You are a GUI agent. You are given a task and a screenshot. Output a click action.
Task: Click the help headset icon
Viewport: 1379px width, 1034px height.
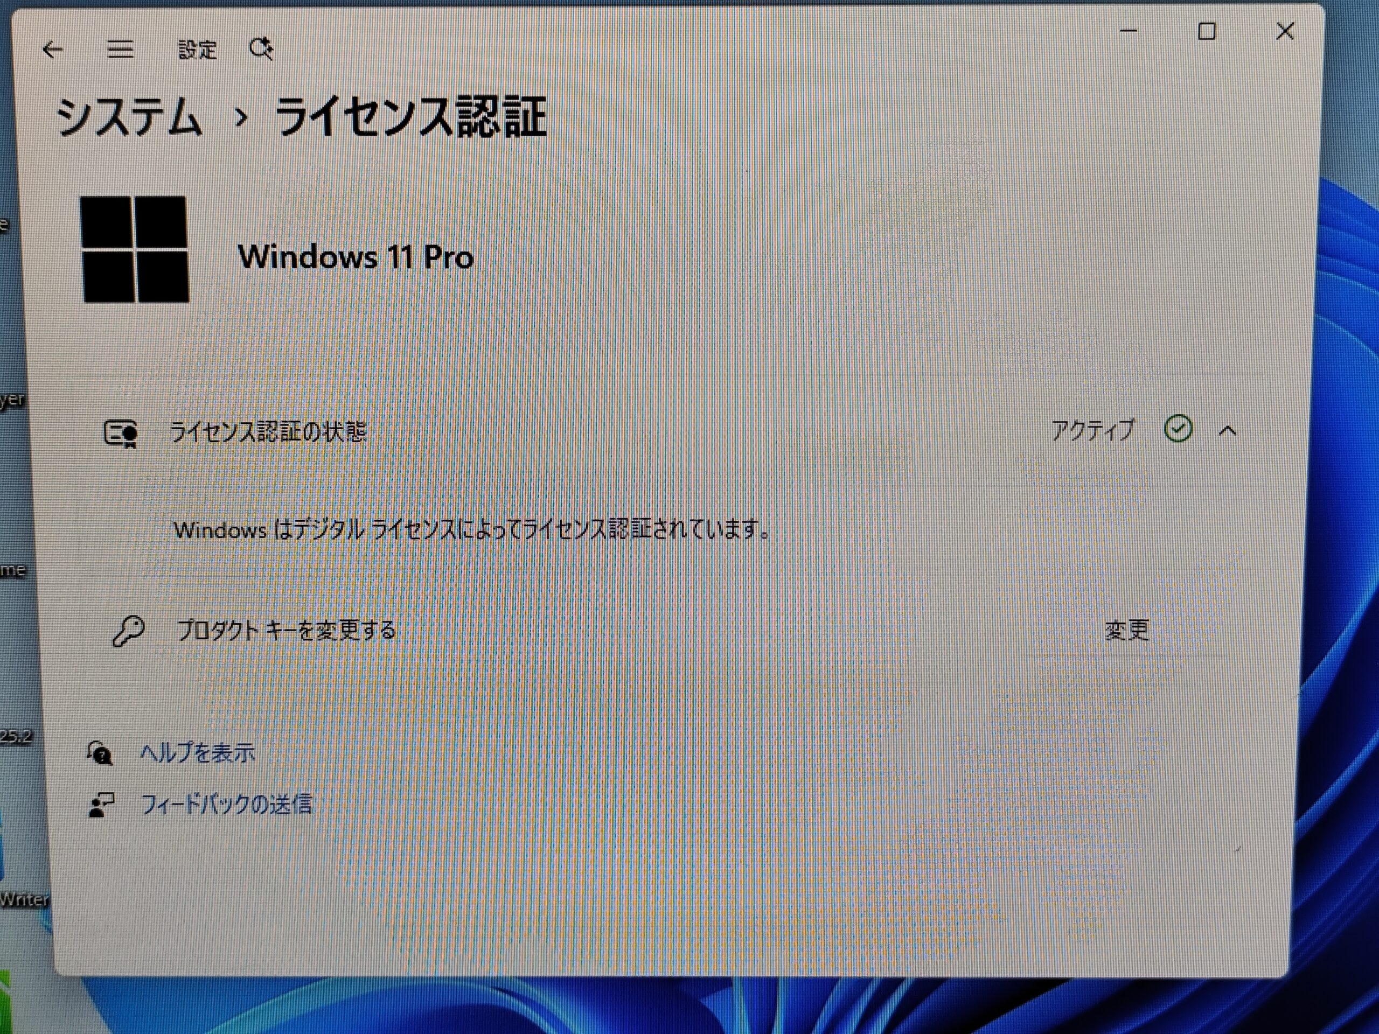click(100, 752)
